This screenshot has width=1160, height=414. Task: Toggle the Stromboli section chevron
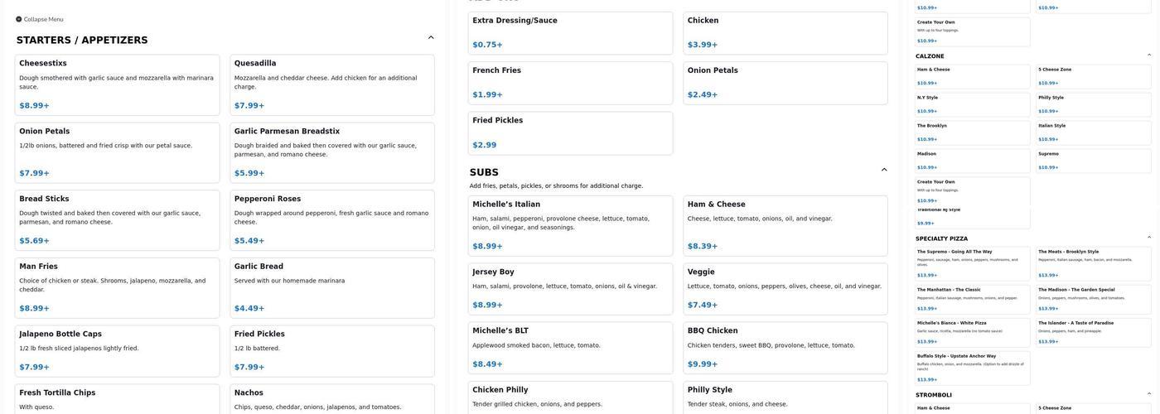1148,395
